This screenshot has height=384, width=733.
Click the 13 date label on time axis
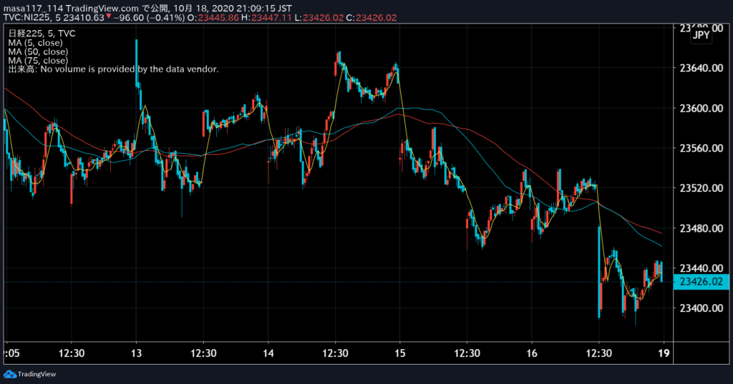tap(136, 353)
